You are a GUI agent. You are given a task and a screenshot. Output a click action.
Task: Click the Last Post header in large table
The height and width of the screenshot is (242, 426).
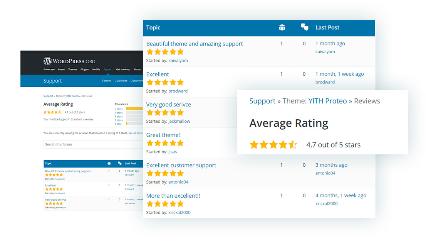pos(327,27)
